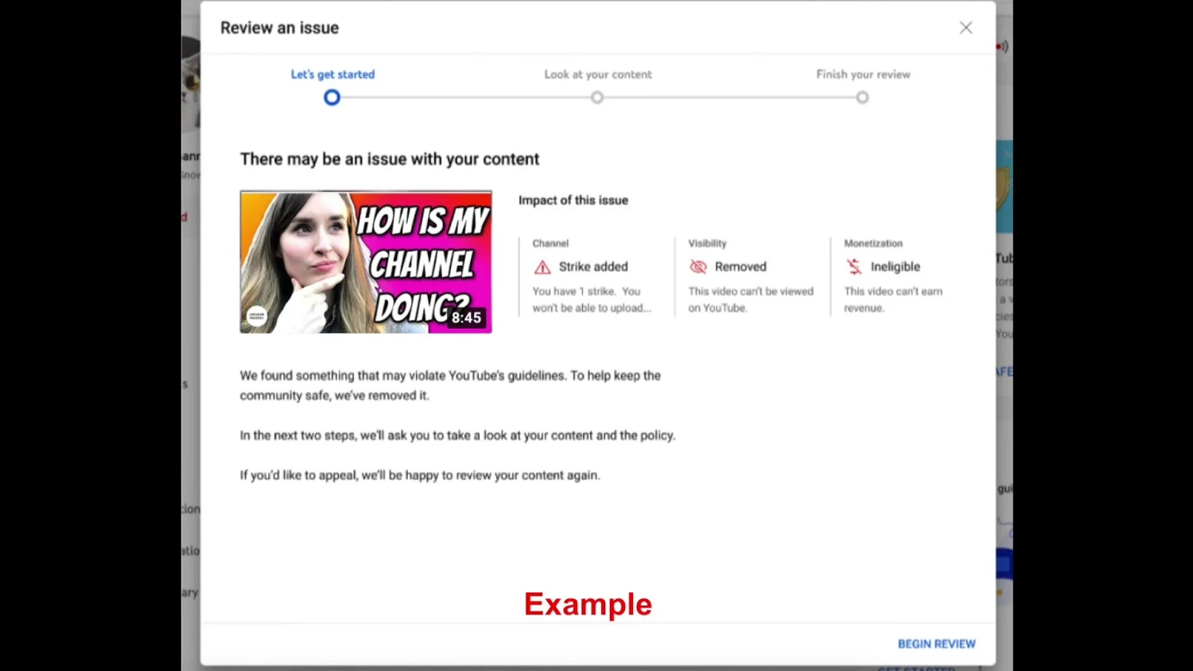Click the Impact of this issue heading
This screenshot has width=1193, height=671.
[x=573, y=201]
